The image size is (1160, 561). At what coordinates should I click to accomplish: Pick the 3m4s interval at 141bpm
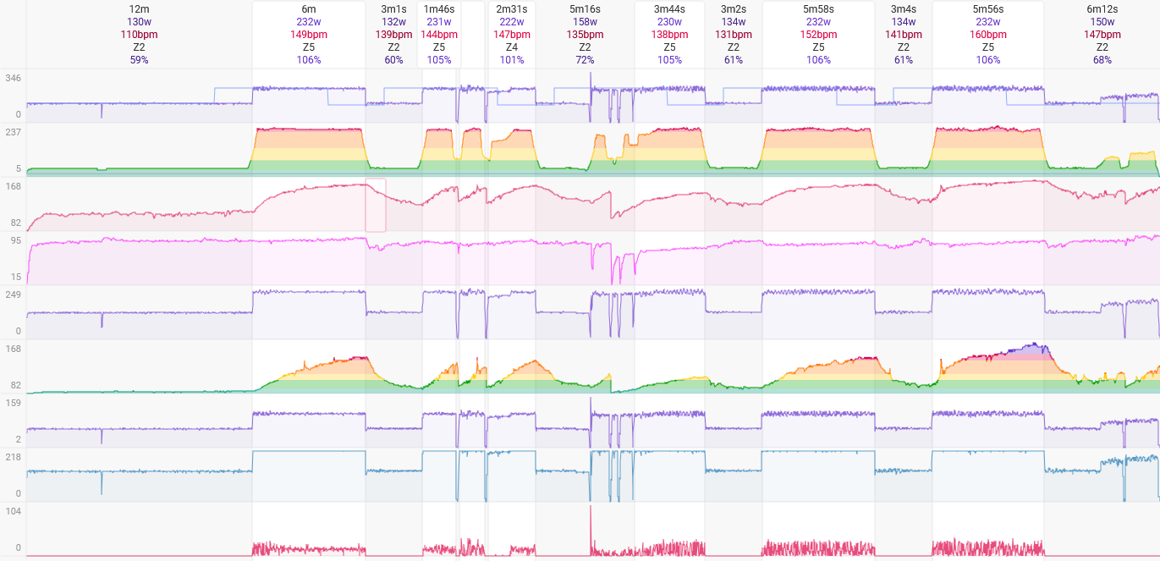[x=903, y=35]
